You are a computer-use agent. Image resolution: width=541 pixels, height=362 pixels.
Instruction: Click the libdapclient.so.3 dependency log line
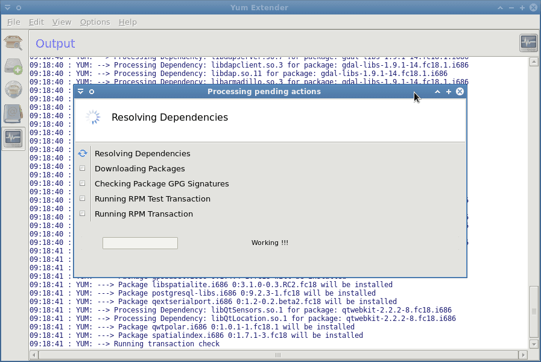pyautogui.click(x=249, y=65)
